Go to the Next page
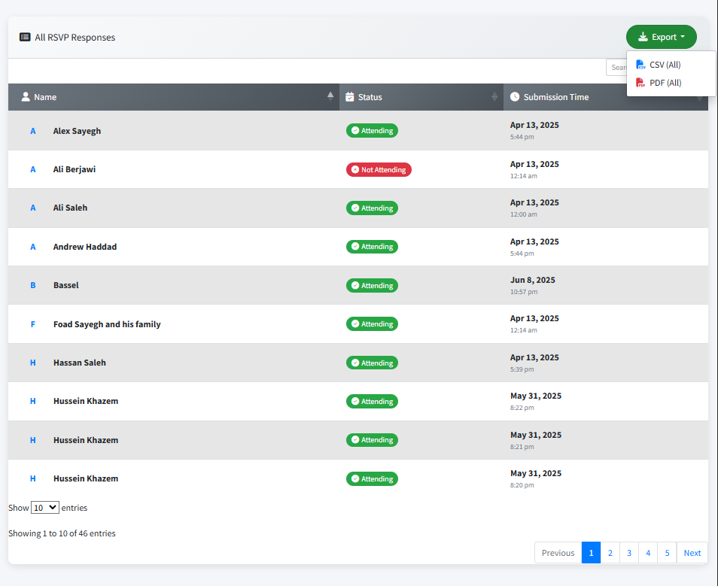718x586 pixels. [x=692, y=553]
